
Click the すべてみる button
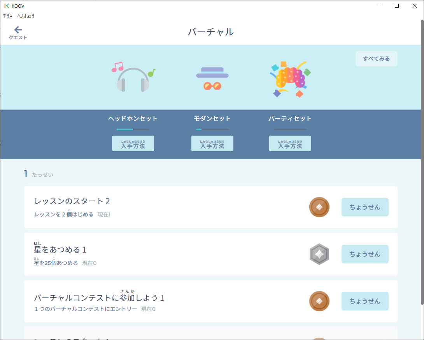(377, 59)
